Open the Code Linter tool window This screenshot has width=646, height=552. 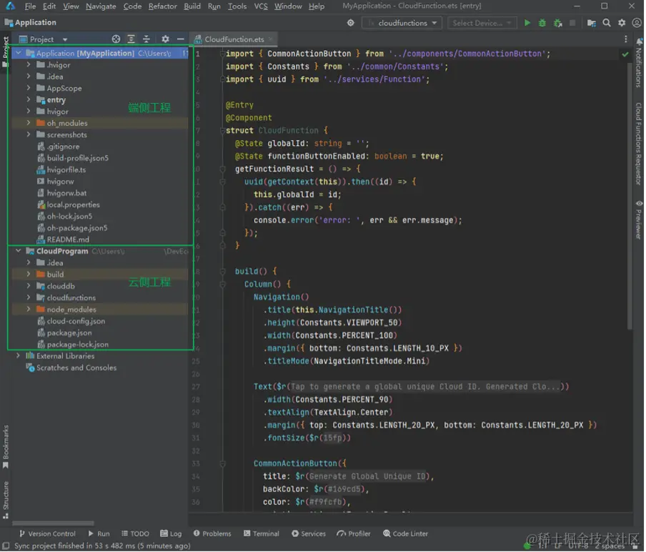point(406,533)
